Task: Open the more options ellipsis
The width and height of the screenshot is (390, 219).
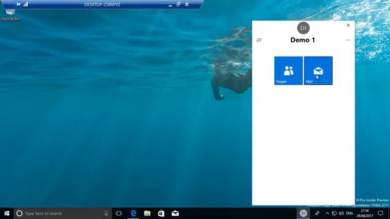Action: point(348,40)
